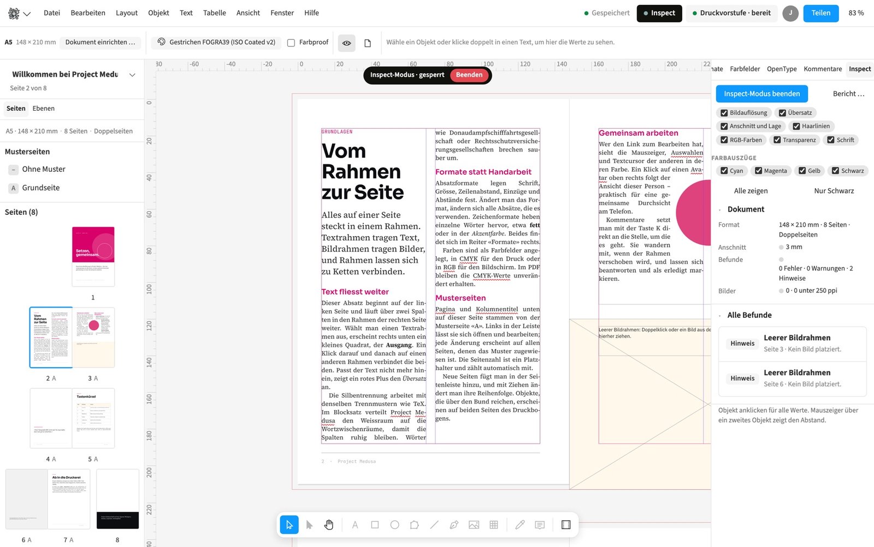874x547 pixels.
Task: Collapse the Alle Befunde section
Action: click(720, 315)
